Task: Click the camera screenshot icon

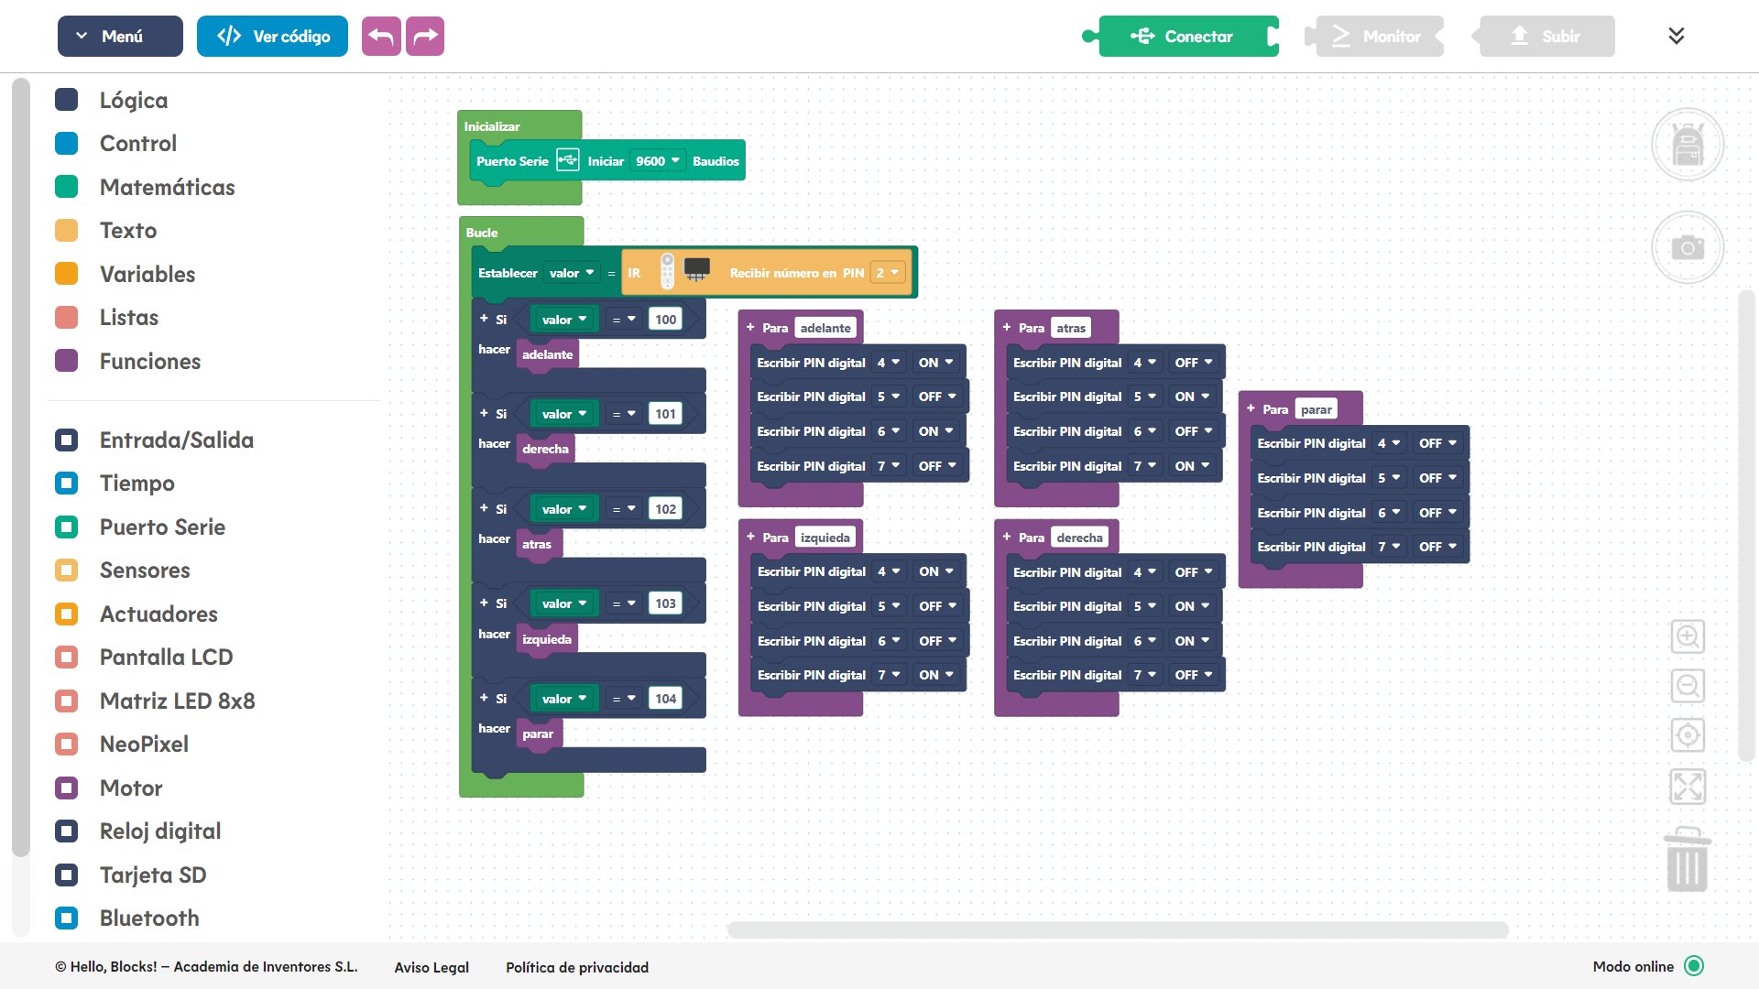Action: [x=1687, y=247]
